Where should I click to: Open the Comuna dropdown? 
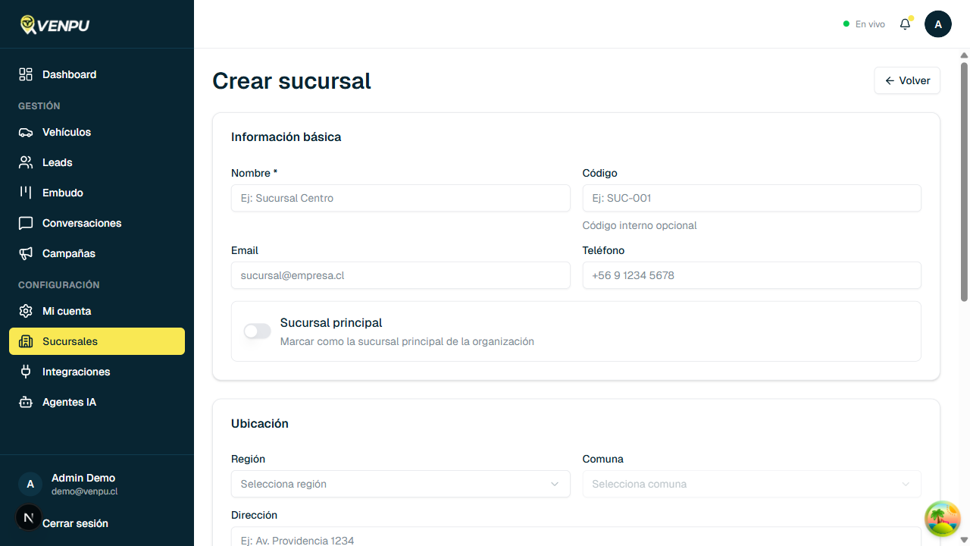(751, 484)
